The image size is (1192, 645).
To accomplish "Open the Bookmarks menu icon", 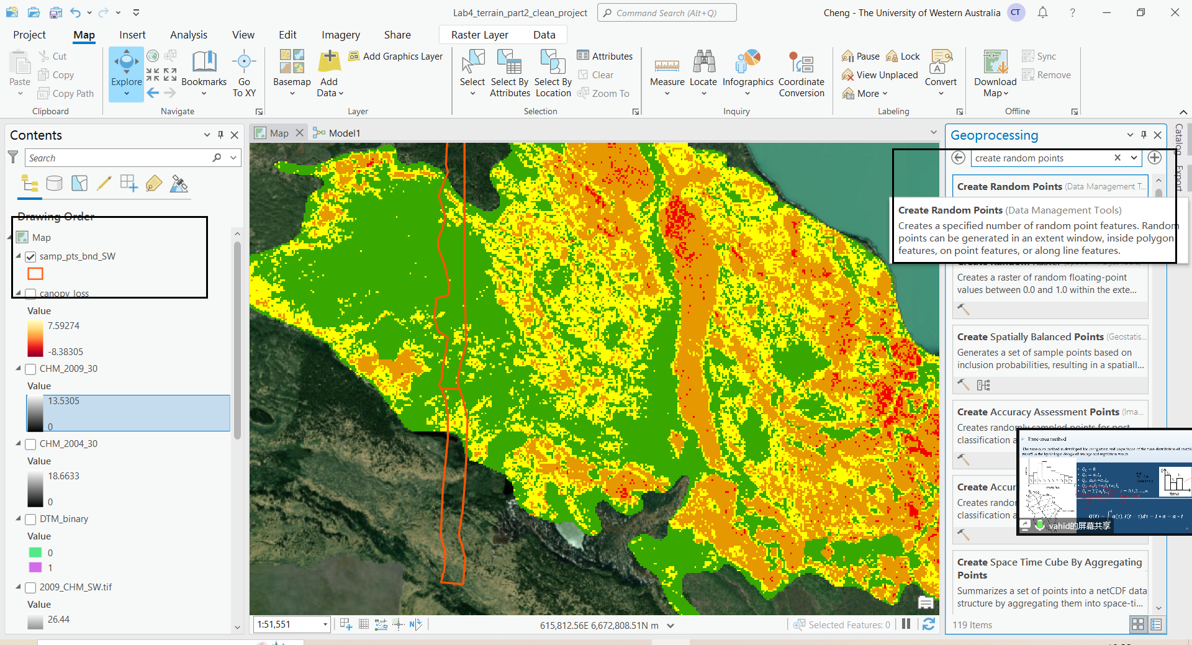I will click(204, 61).
